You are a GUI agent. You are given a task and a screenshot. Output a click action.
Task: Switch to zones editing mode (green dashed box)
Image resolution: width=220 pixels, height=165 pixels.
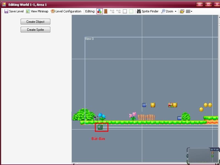[131, 11]
